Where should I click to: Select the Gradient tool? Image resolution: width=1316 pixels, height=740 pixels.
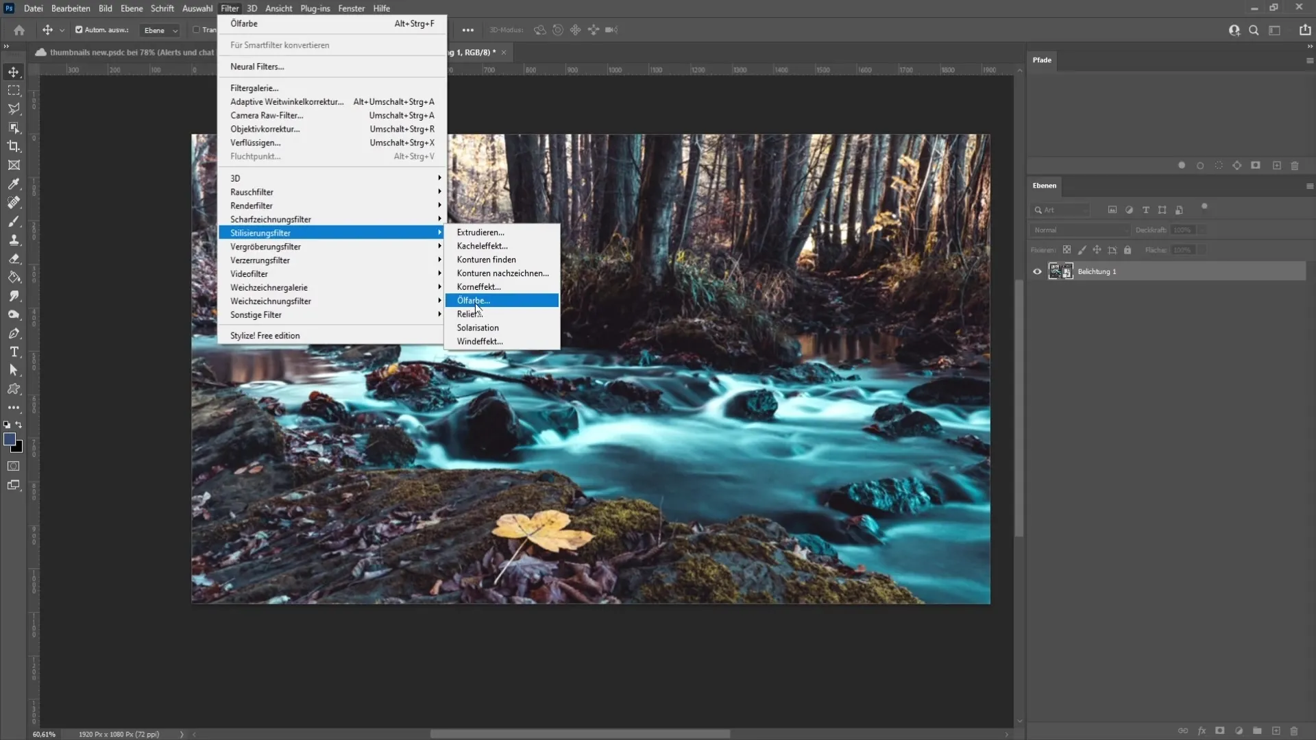(x=14, y=275)
